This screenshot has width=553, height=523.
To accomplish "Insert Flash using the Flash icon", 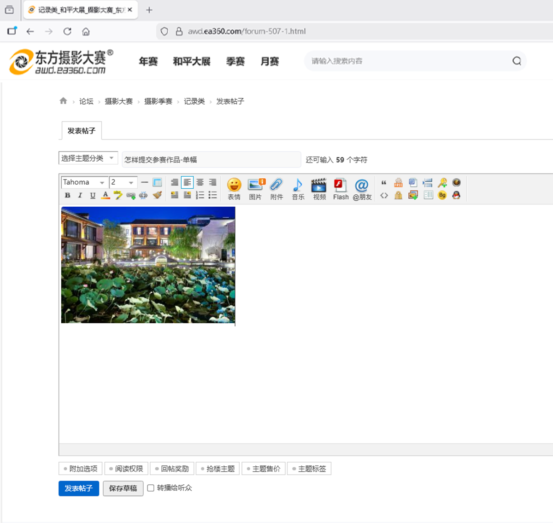I will (341, 186).
